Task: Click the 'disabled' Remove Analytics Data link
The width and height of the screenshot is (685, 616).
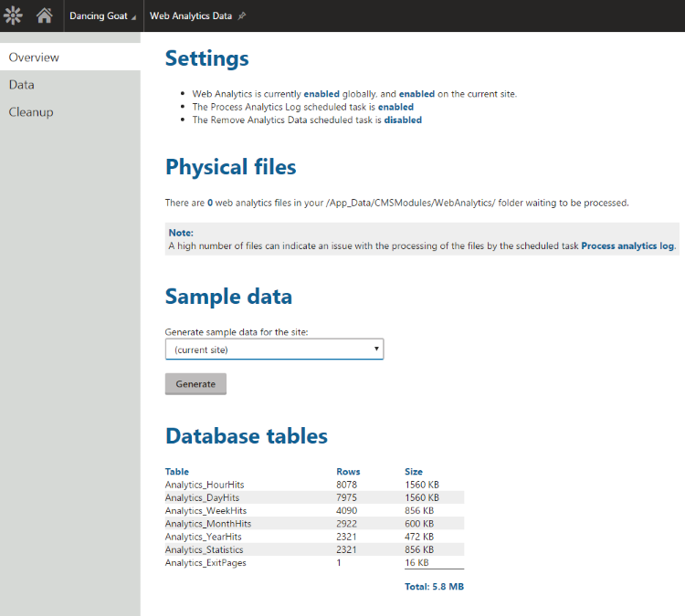Action: click(403, 120)
